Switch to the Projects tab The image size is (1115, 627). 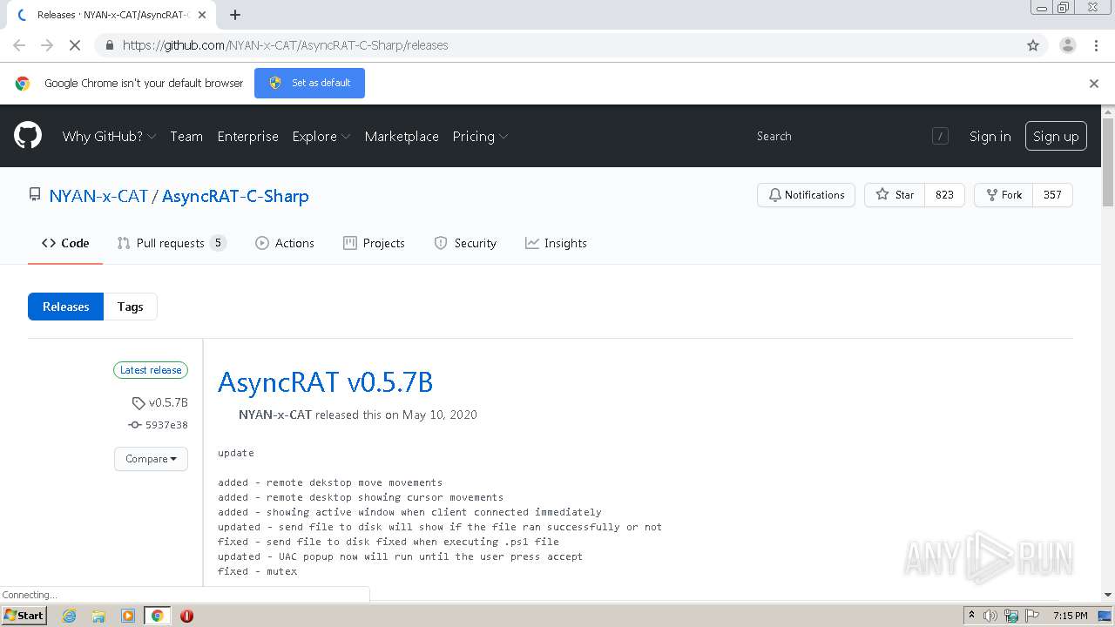pyautogui.click(x=374, y=243)
